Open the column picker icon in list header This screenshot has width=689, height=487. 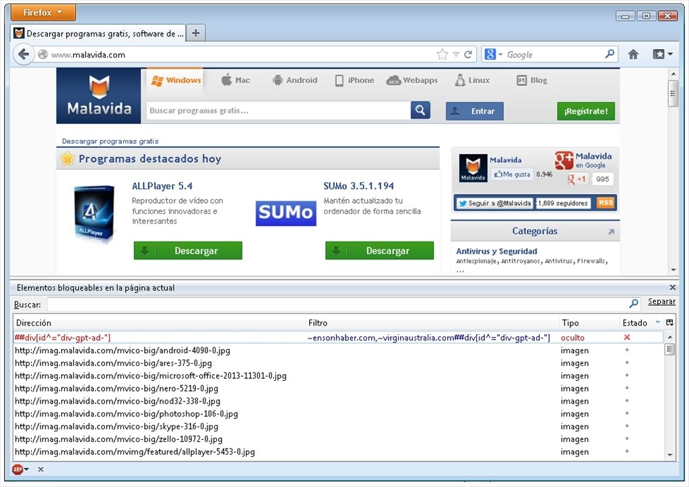pos(669,322)
